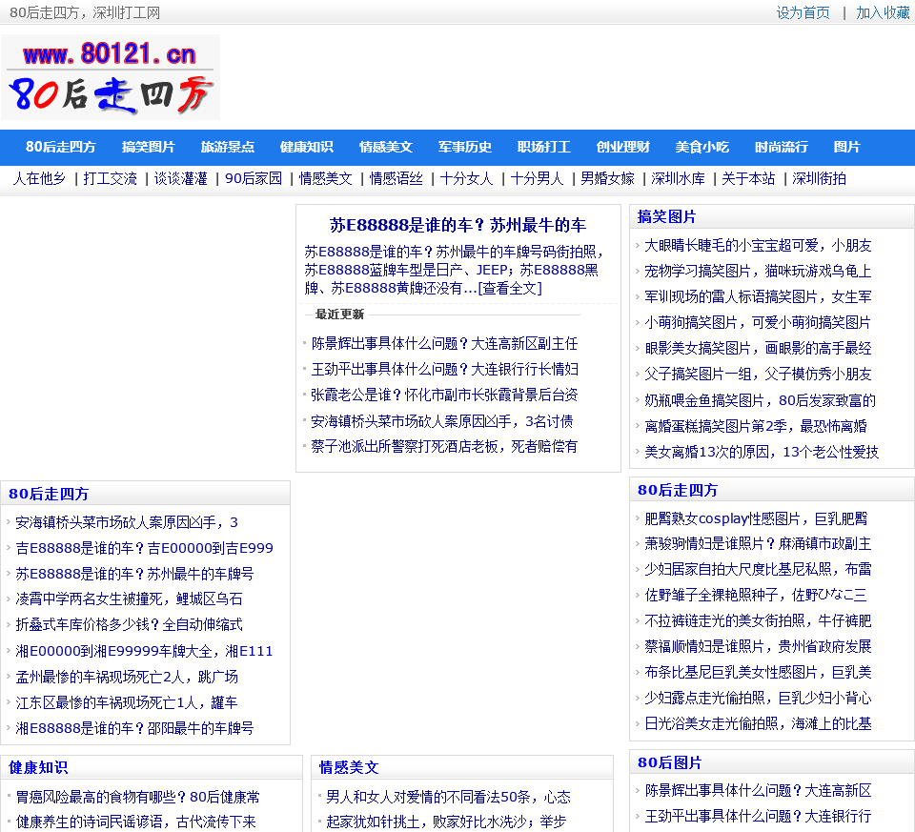
Task: Click [查看全文] to read full article
Action: point(509,288)
